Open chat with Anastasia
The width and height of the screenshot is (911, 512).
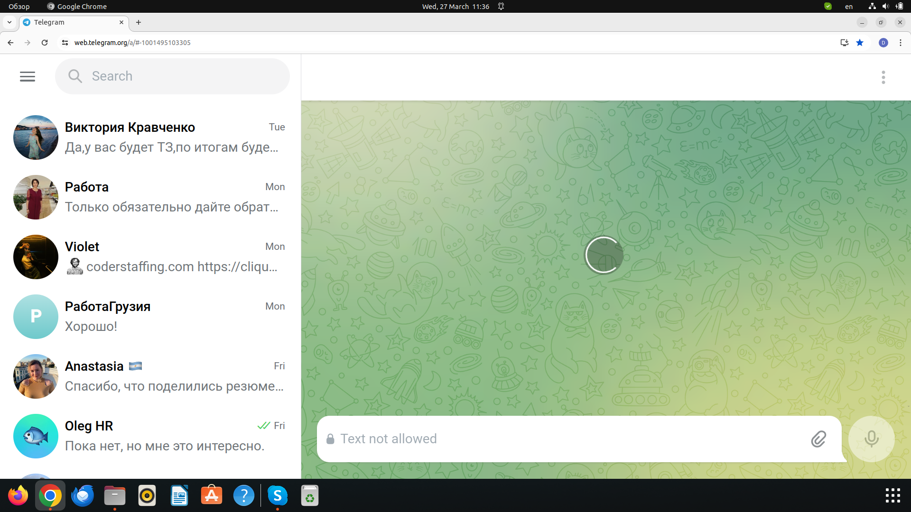pyautogui.click(x=149, y=376)
